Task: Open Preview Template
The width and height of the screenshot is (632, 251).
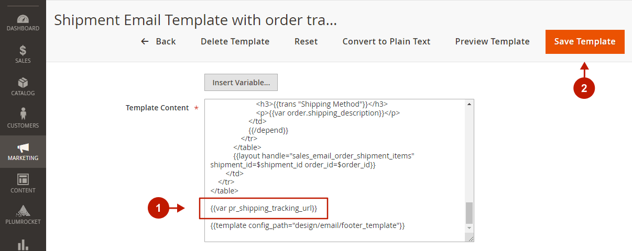Action: [492, 41]
